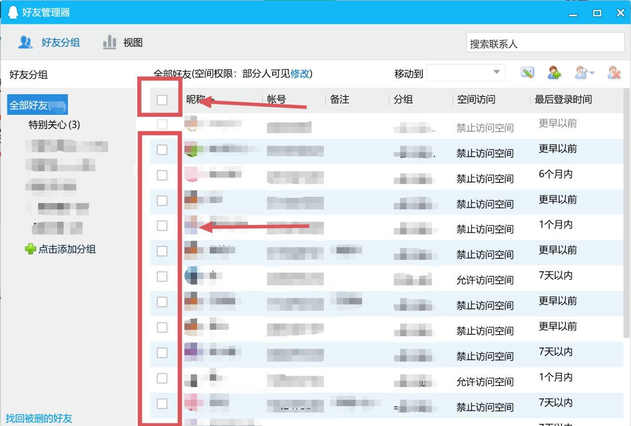Click inside the 搜索联系人 search field

click(x=545, y=43)
